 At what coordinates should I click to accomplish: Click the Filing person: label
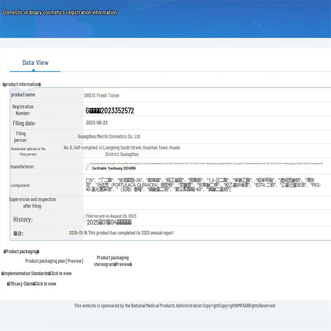(x=21, y=137)
